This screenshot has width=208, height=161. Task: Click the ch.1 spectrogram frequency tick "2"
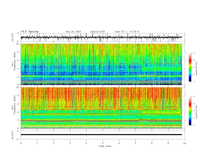[19, 77]
